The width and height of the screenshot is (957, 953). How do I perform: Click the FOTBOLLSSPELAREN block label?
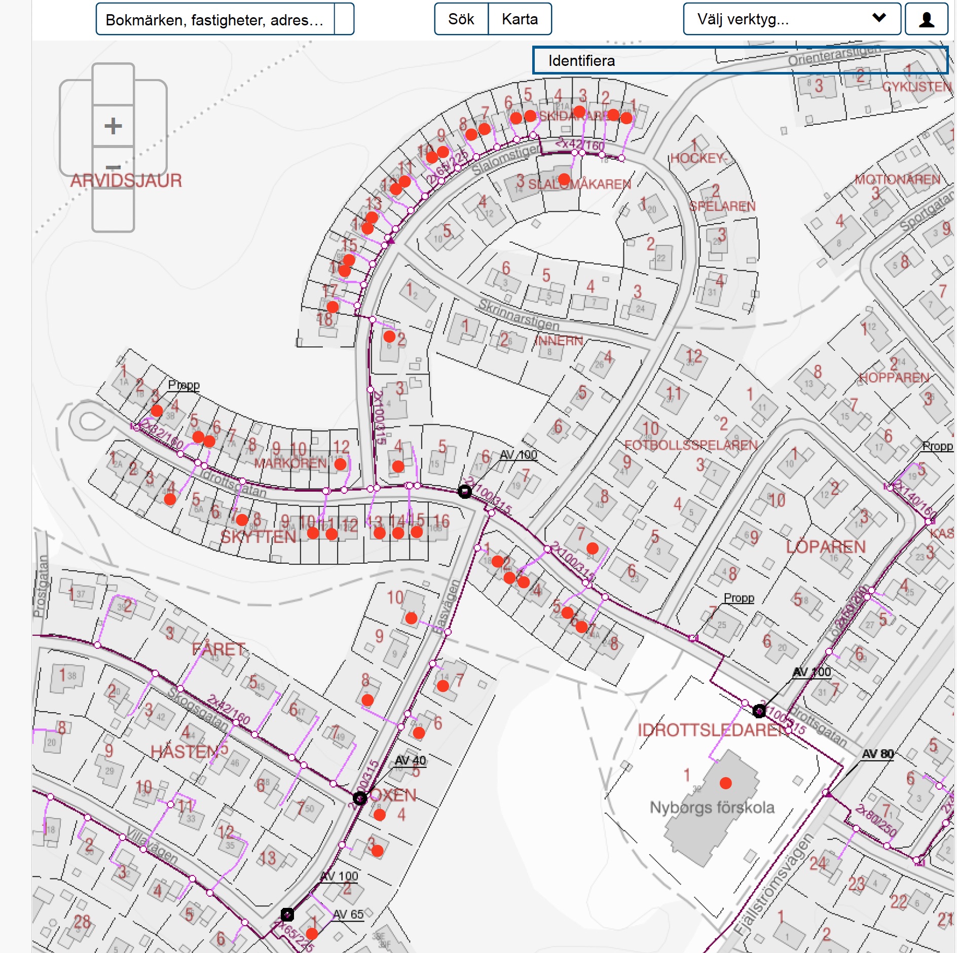(691, 445)
